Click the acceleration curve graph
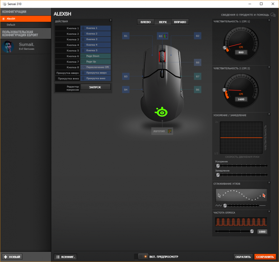 click(x=241, y=137)
